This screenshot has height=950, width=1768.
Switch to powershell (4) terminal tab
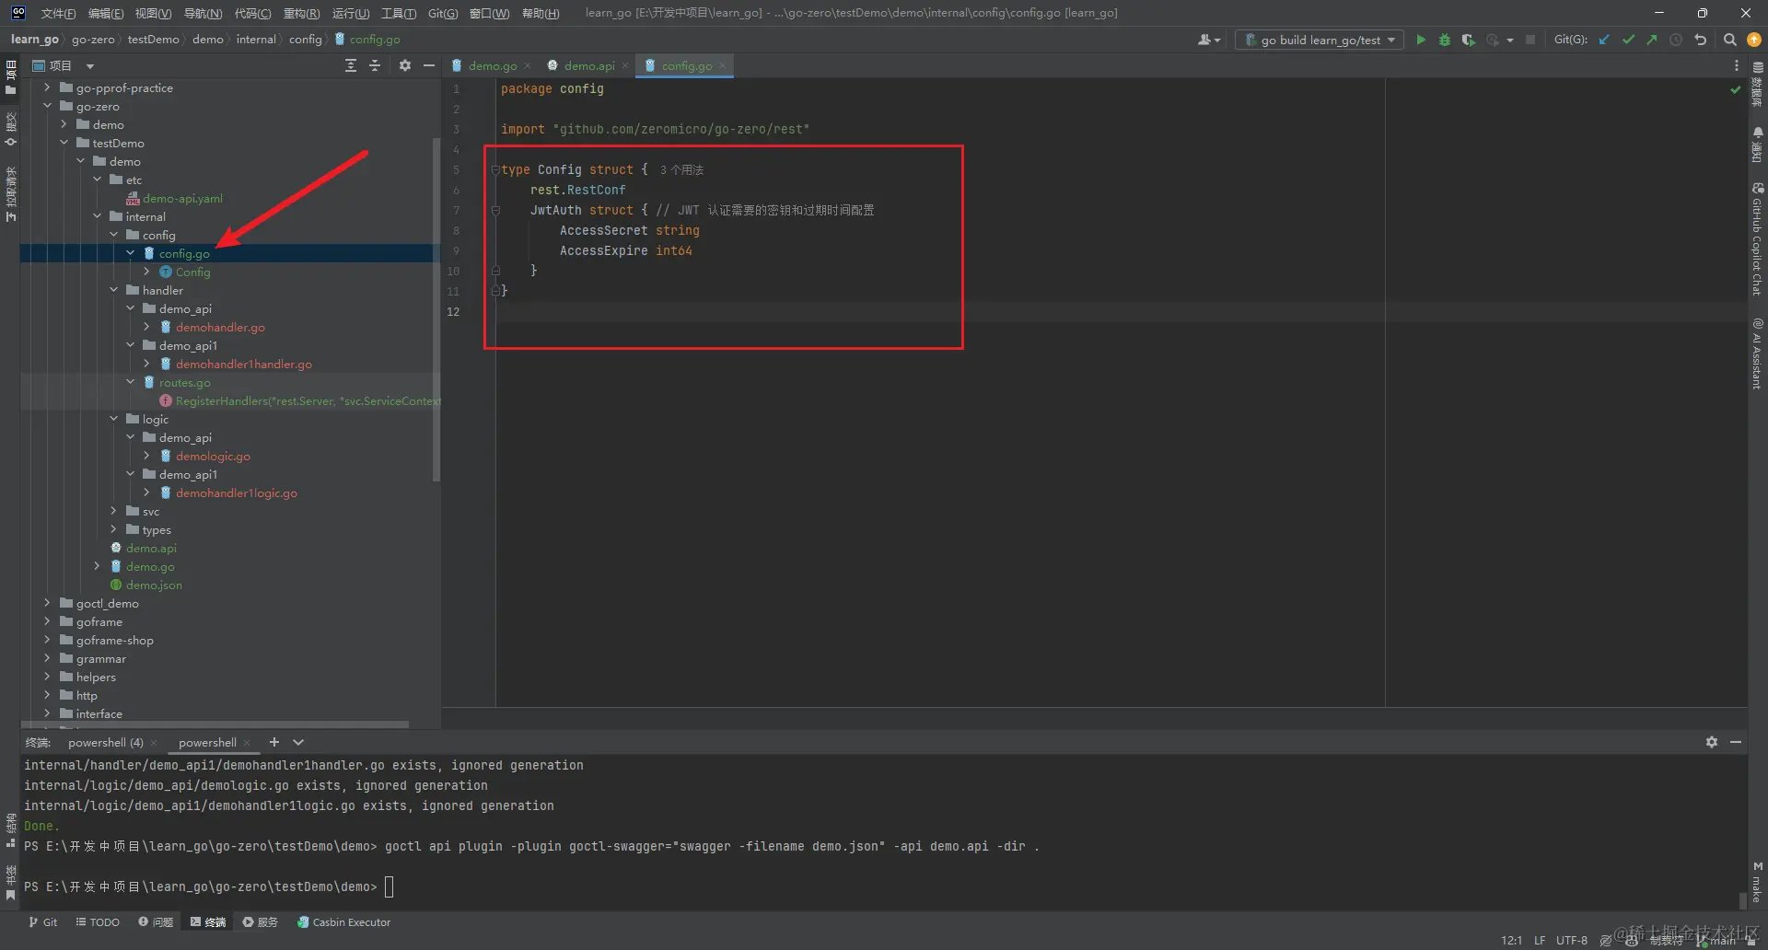pos(105,742)
